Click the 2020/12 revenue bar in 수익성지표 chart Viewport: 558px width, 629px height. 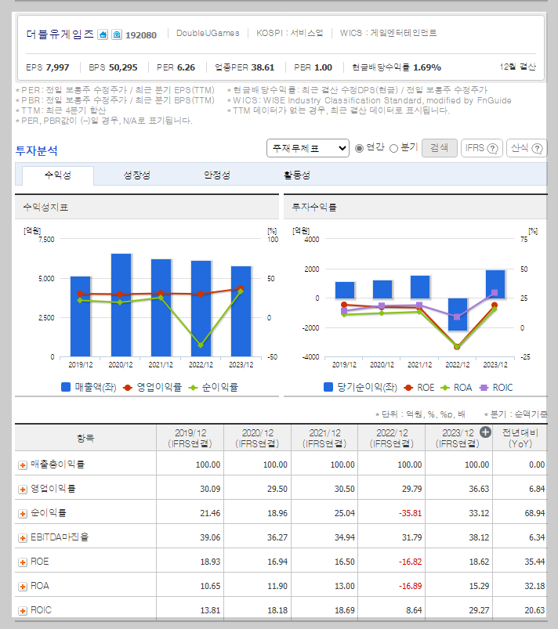[121, 305]
